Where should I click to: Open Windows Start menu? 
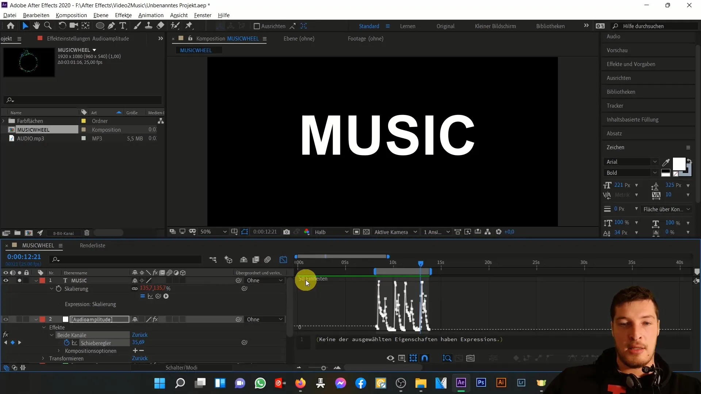point(160,383)
